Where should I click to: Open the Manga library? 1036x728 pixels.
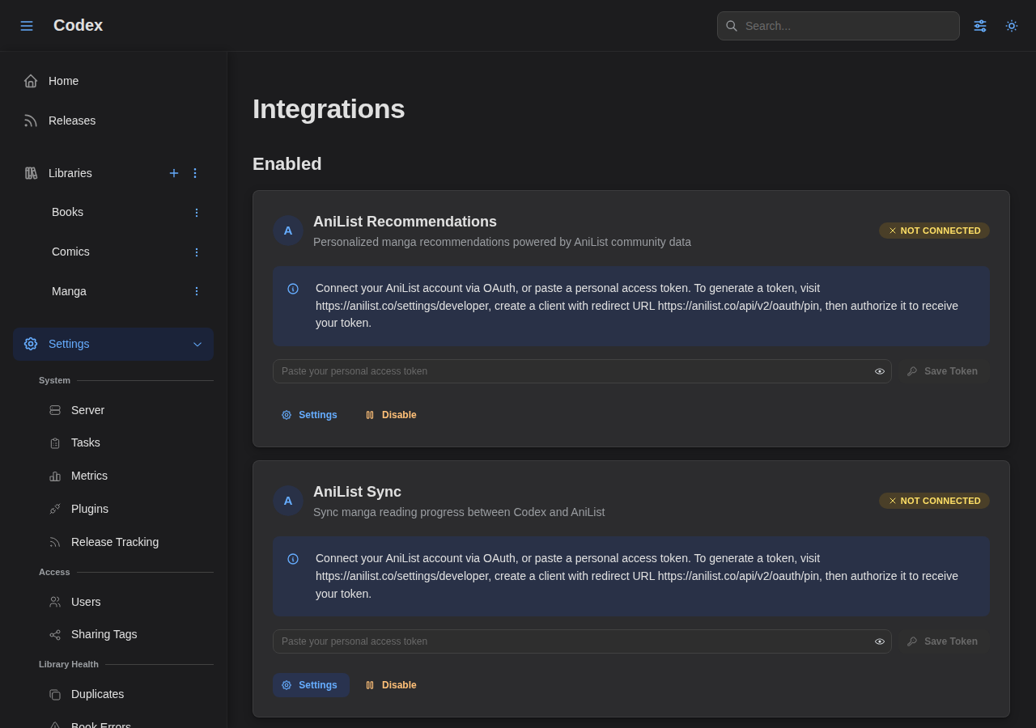[x=69, y=291]
